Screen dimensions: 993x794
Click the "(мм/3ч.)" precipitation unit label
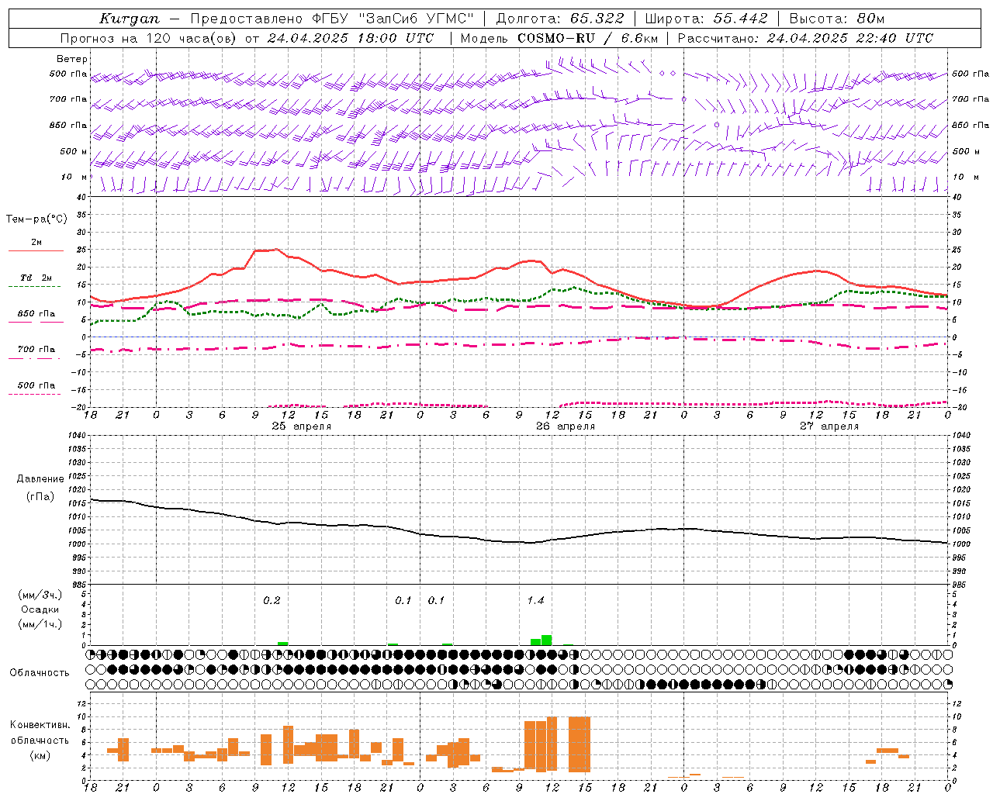click(x=40, y=595)
